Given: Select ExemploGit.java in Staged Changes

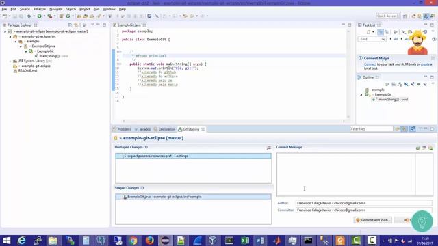Looking at the screenshot, I should (193, 197).
